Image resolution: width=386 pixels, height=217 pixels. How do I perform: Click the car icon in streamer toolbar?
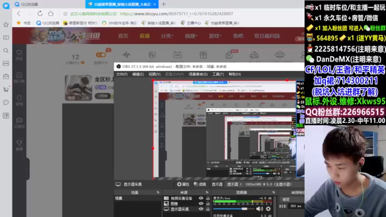point(254,54)
